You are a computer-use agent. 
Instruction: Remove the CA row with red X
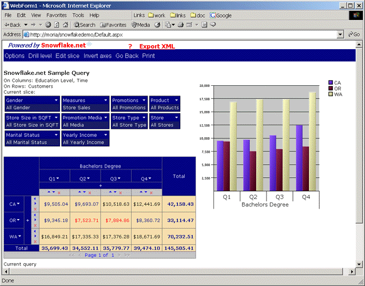point(35,208)
